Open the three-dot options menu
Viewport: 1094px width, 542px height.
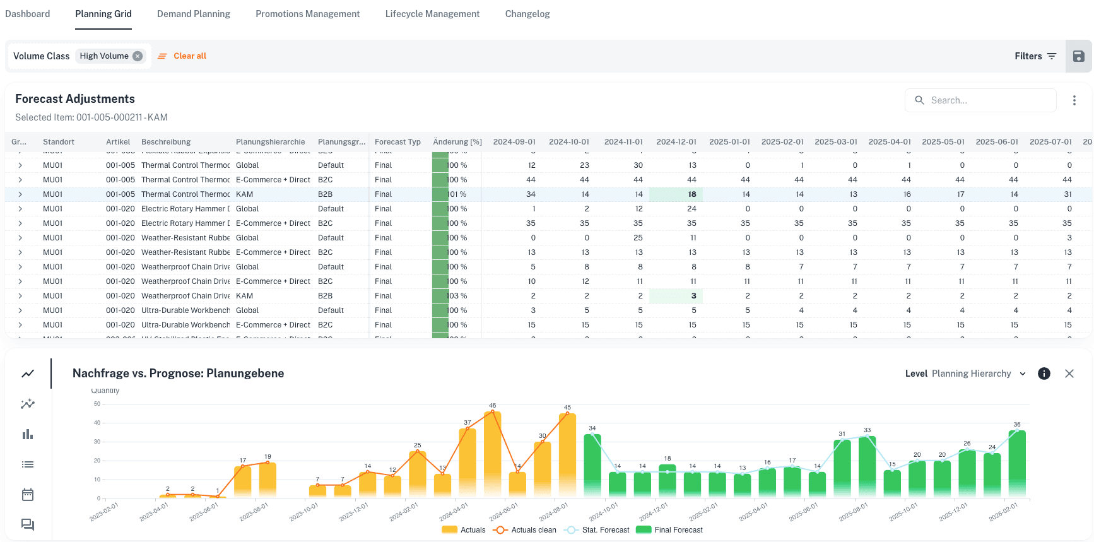(x=1074, y=100)
